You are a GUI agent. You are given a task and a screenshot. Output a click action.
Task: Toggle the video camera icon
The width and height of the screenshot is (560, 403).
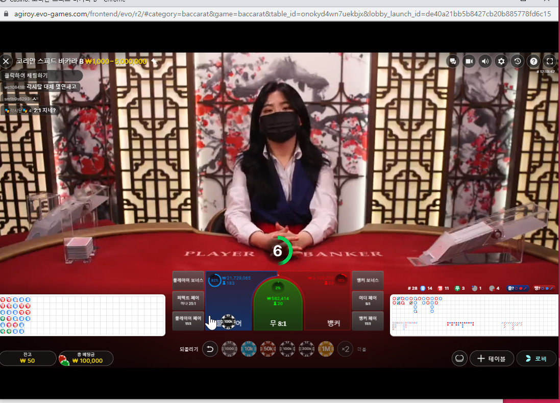coord(469,61)
